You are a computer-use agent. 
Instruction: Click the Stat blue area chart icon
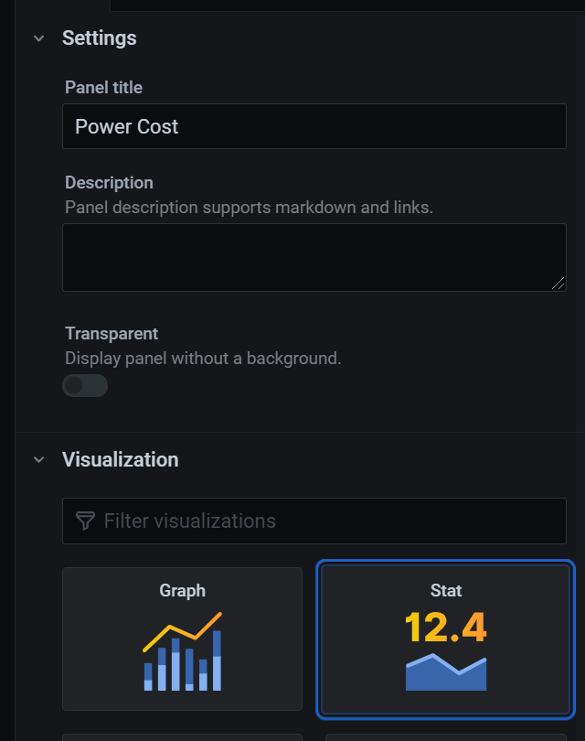click(446, 672)
